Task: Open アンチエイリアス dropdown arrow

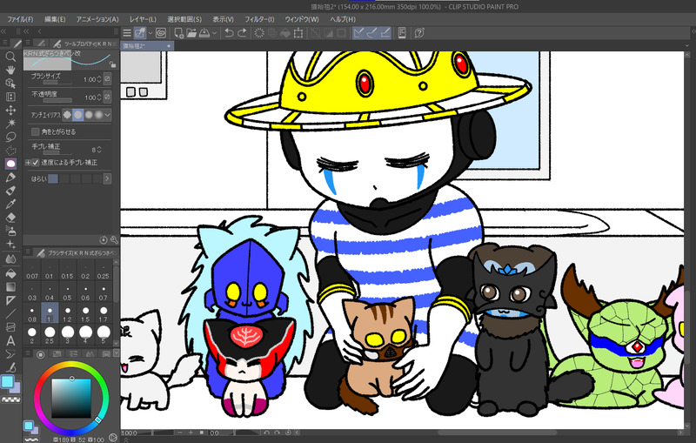Action: (x=107, y=115)
